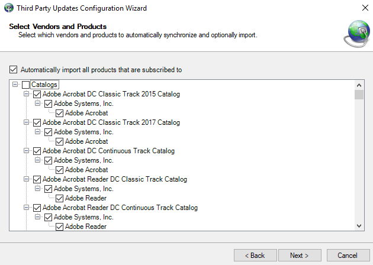Select Adobe Acrobat Reader DC Classic Track Catalog
Viewport: 373px width, 265px height.
coord(115,179)
